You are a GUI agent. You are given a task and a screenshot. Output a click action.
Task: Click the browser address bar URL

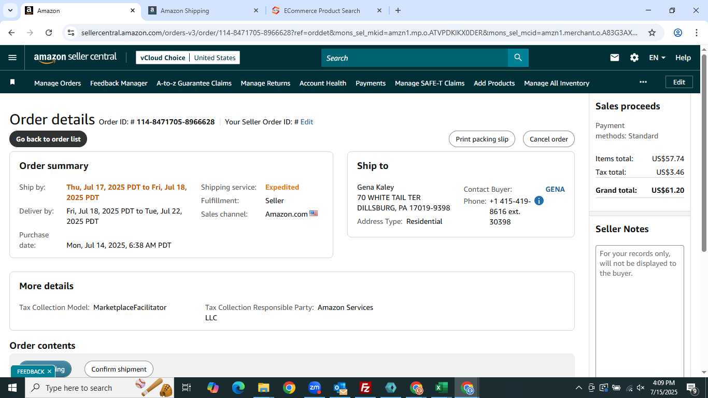click(360, 33)
